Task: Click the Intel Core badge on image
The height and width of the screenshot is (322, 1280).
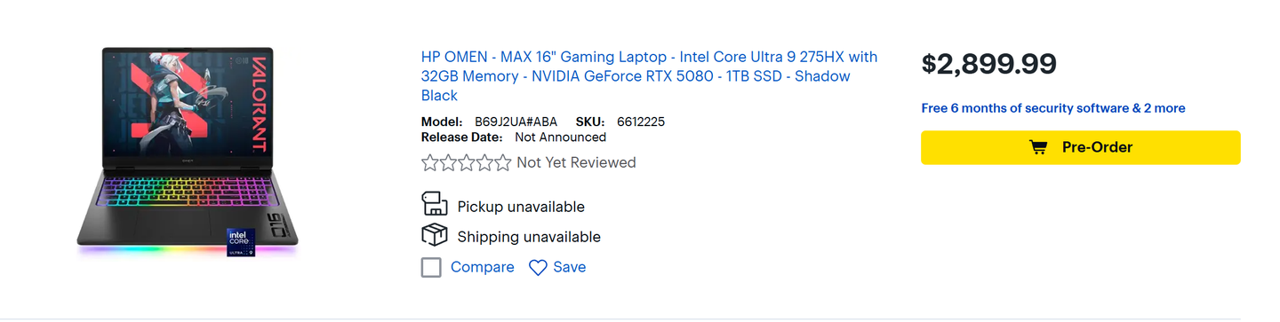Action: tap(241, 243)
